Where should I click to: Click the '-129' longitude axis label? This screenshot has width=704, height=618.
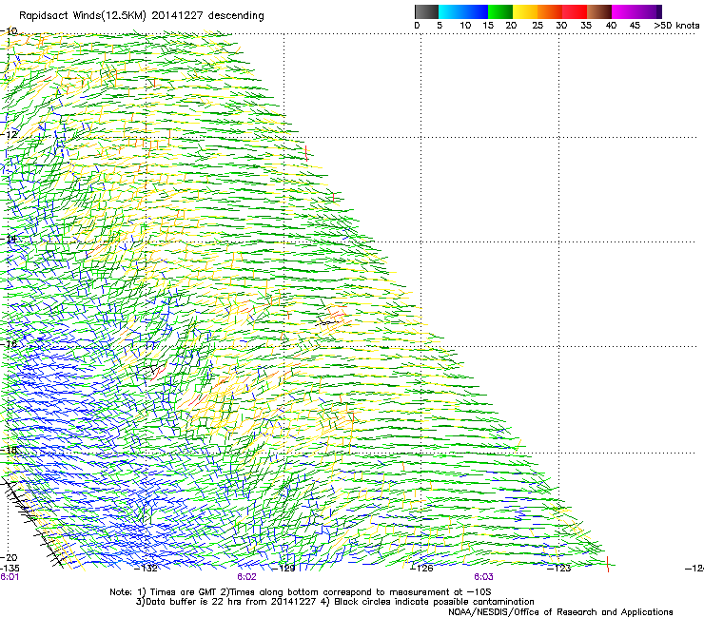point(284,569)
